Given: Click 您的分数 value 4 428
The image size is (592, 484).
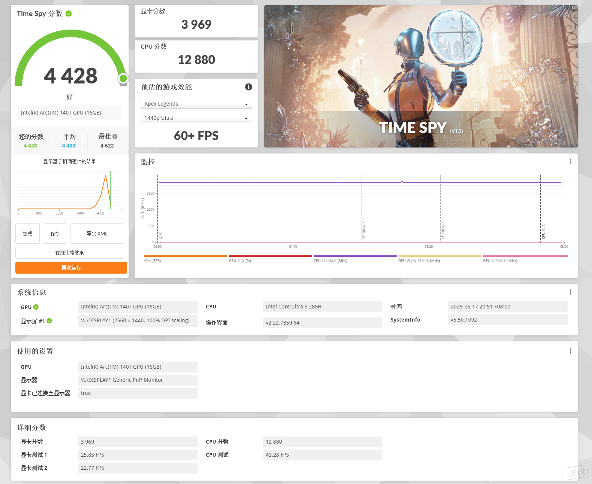Looking at the screenshot, I should click(30, 146).
